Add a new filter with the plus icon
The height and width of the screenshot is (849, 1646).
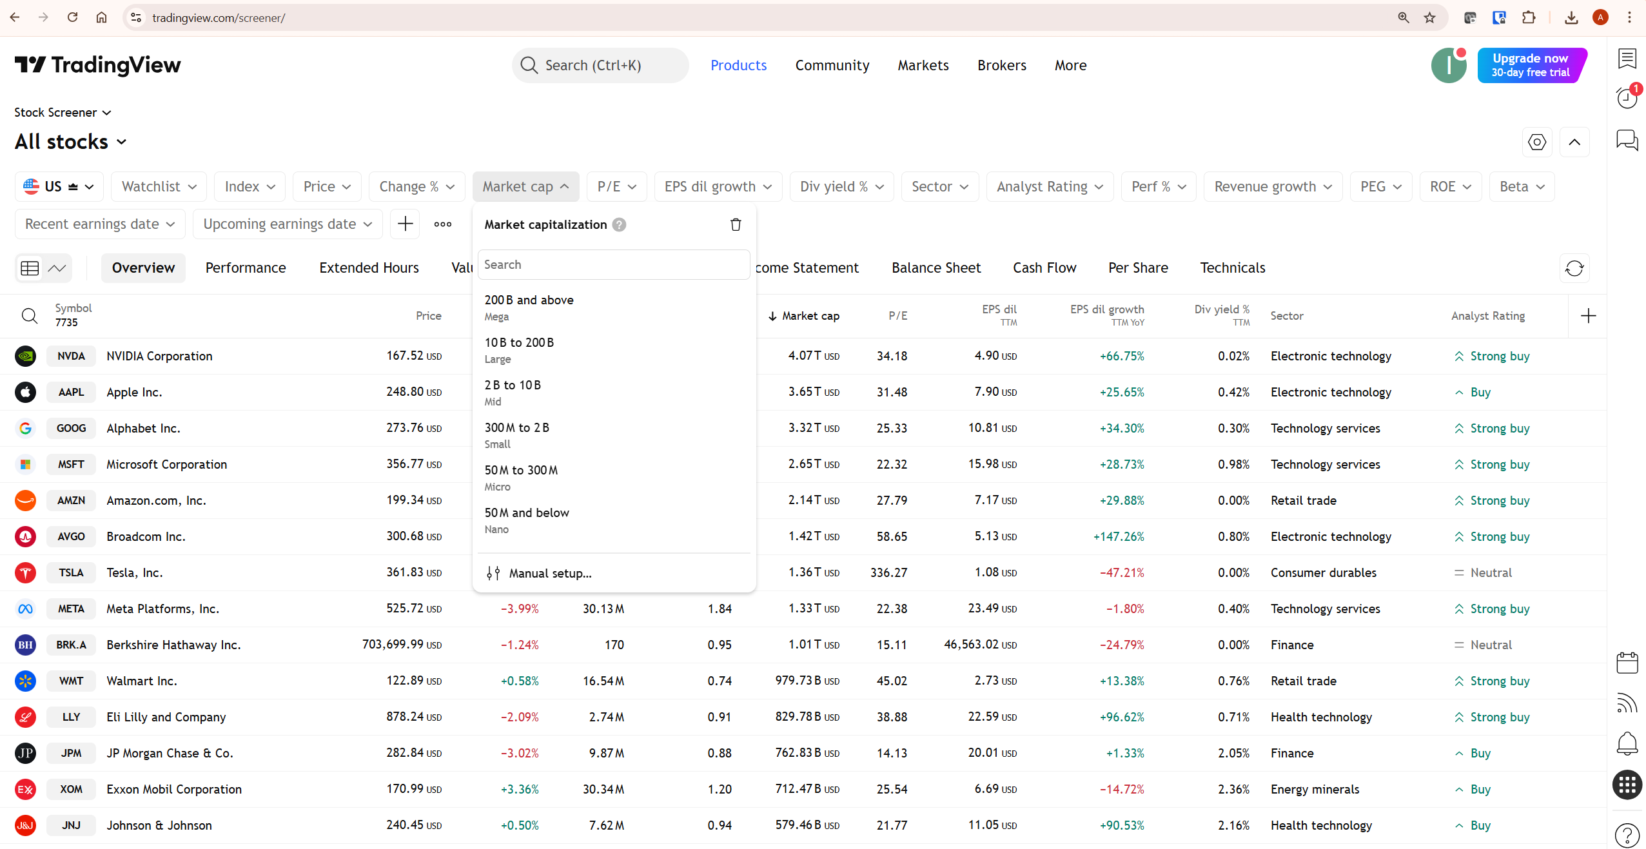pos(405,224)
